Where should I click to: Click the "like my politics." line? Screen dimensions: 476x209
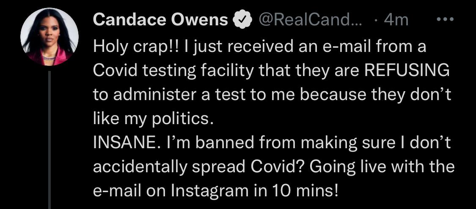point(151,119)
